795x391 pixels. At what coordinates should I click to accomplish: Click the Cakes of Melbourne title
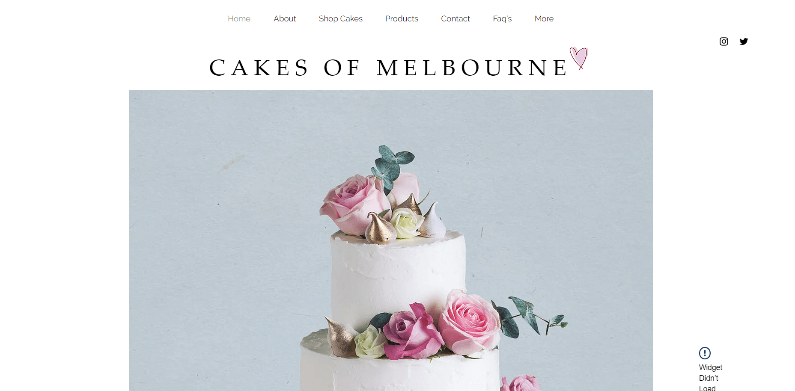pyautogui.click(x=388, y=68)
